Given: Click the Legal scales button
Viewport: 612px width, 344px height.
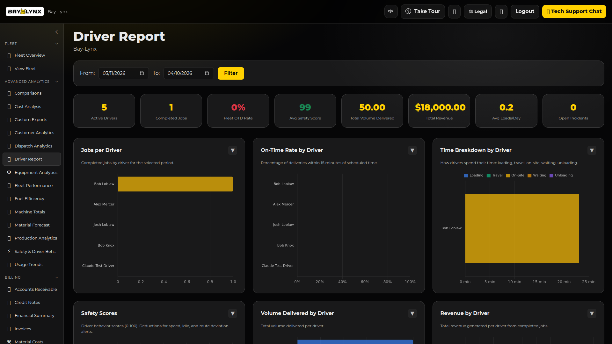Looking at the screenshot, I should (477, 11).
